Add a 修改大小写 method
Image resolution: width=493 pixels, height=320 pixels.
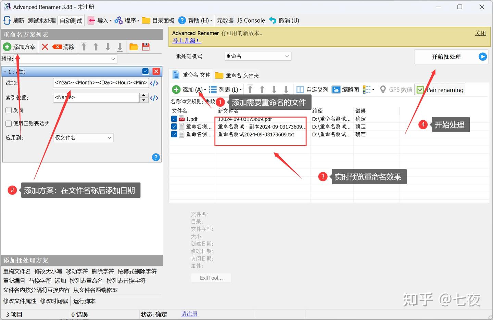click(48, 271)
